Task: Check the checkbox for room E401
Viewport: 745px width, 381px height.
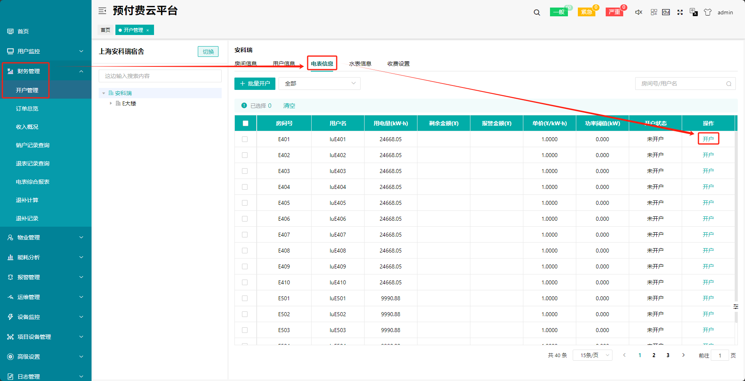Action: [x=245, y=139]
